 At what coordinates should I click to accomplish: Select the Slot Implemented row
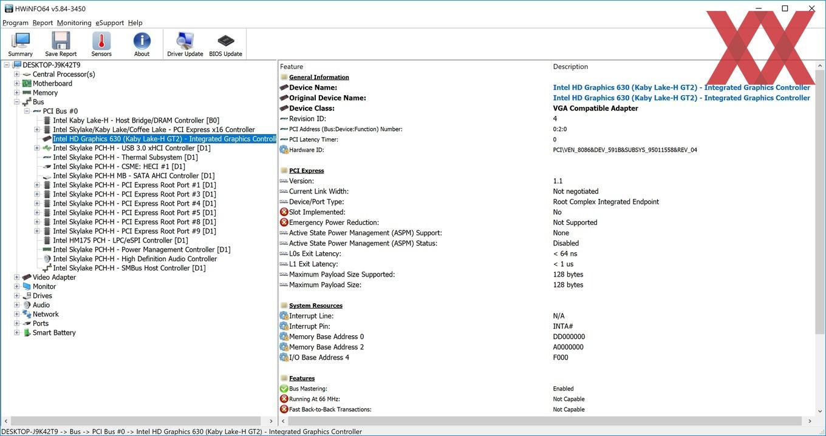[x=547, y=212]
